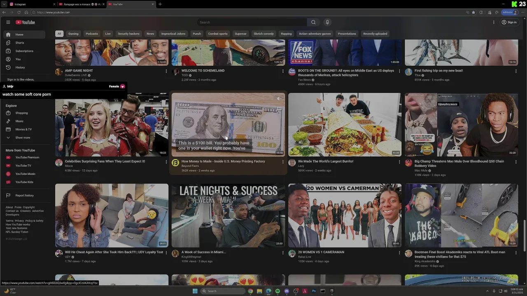Open YouTube TV link
Image resolution: width=527 pixels, height=296 pixels.
(24, 166)
